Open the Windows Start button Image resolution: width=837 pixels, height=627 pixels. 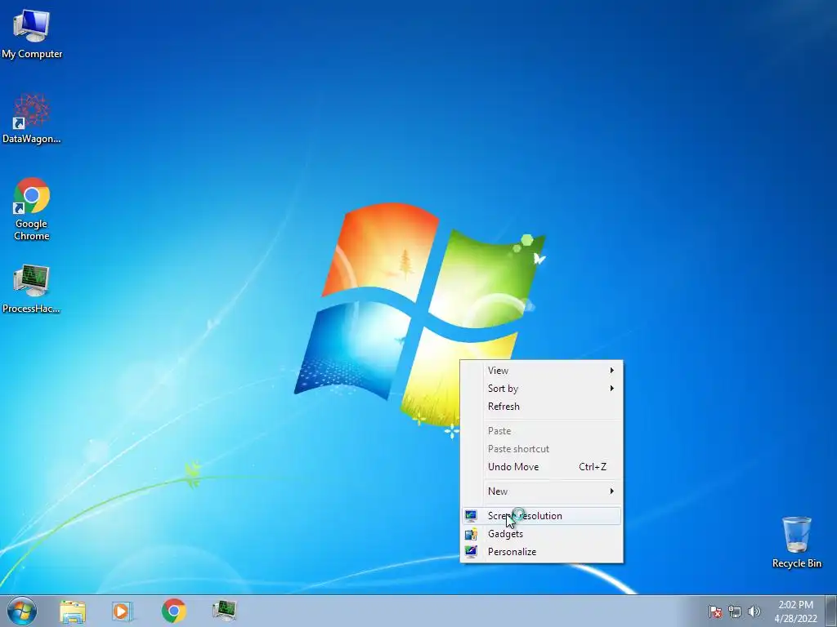[x=22, y=611]
